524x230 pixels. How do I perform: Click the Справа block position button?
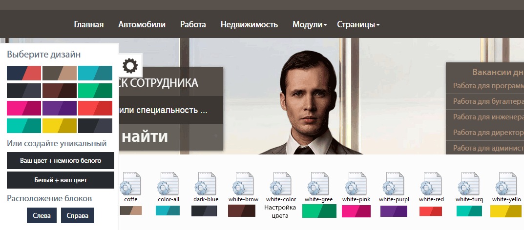pos(78,215)
